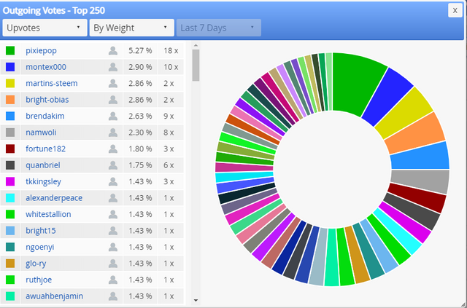This screenshot has height=308, width=467.
Task: Click the person icon for fortune182
Action: point(113,149)
